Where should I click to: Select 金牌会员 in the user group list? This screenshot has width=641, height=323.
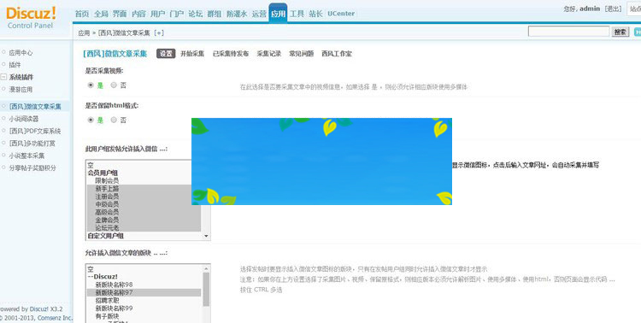pyautogui.click(x=107, y=220)
